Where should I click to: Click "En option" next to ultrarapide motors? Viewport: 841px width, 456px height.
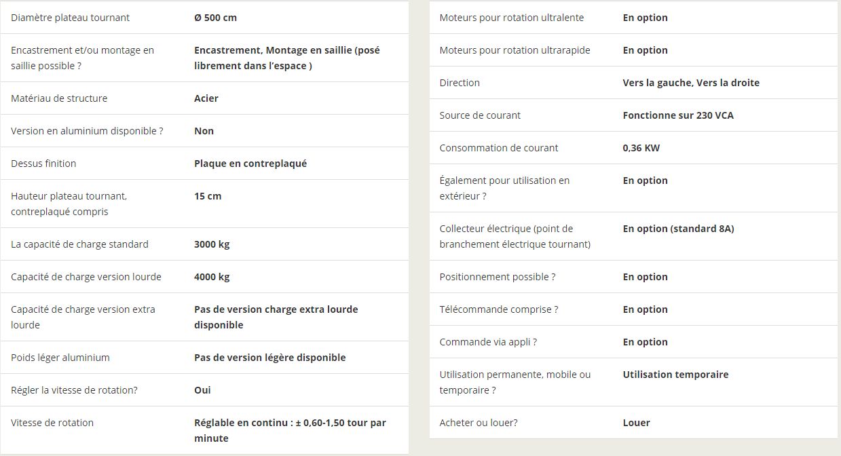click(x=645, y=50)
